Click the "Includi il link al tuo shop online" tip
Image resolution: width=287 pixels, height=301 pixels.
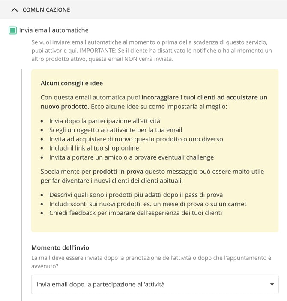tap(94, 148)
